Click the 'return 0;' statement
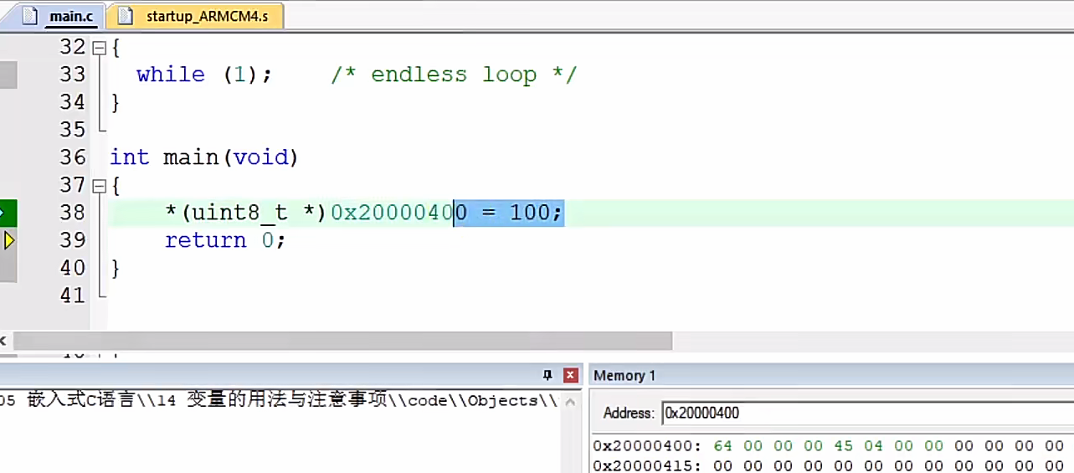 point(225,240)
